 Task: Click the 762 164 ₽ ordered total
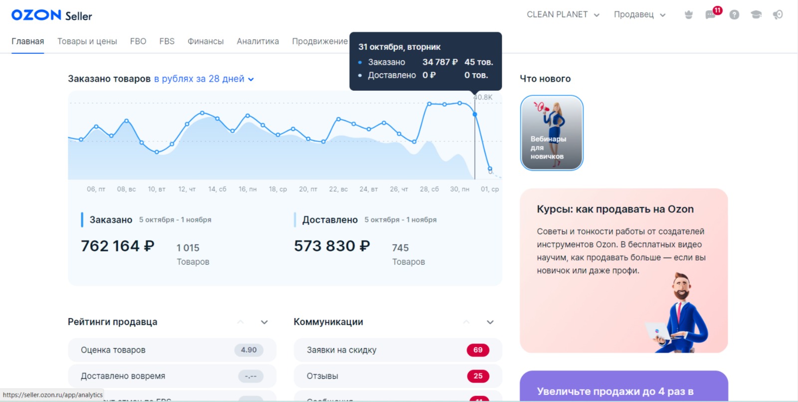click(x=118, y=246)
